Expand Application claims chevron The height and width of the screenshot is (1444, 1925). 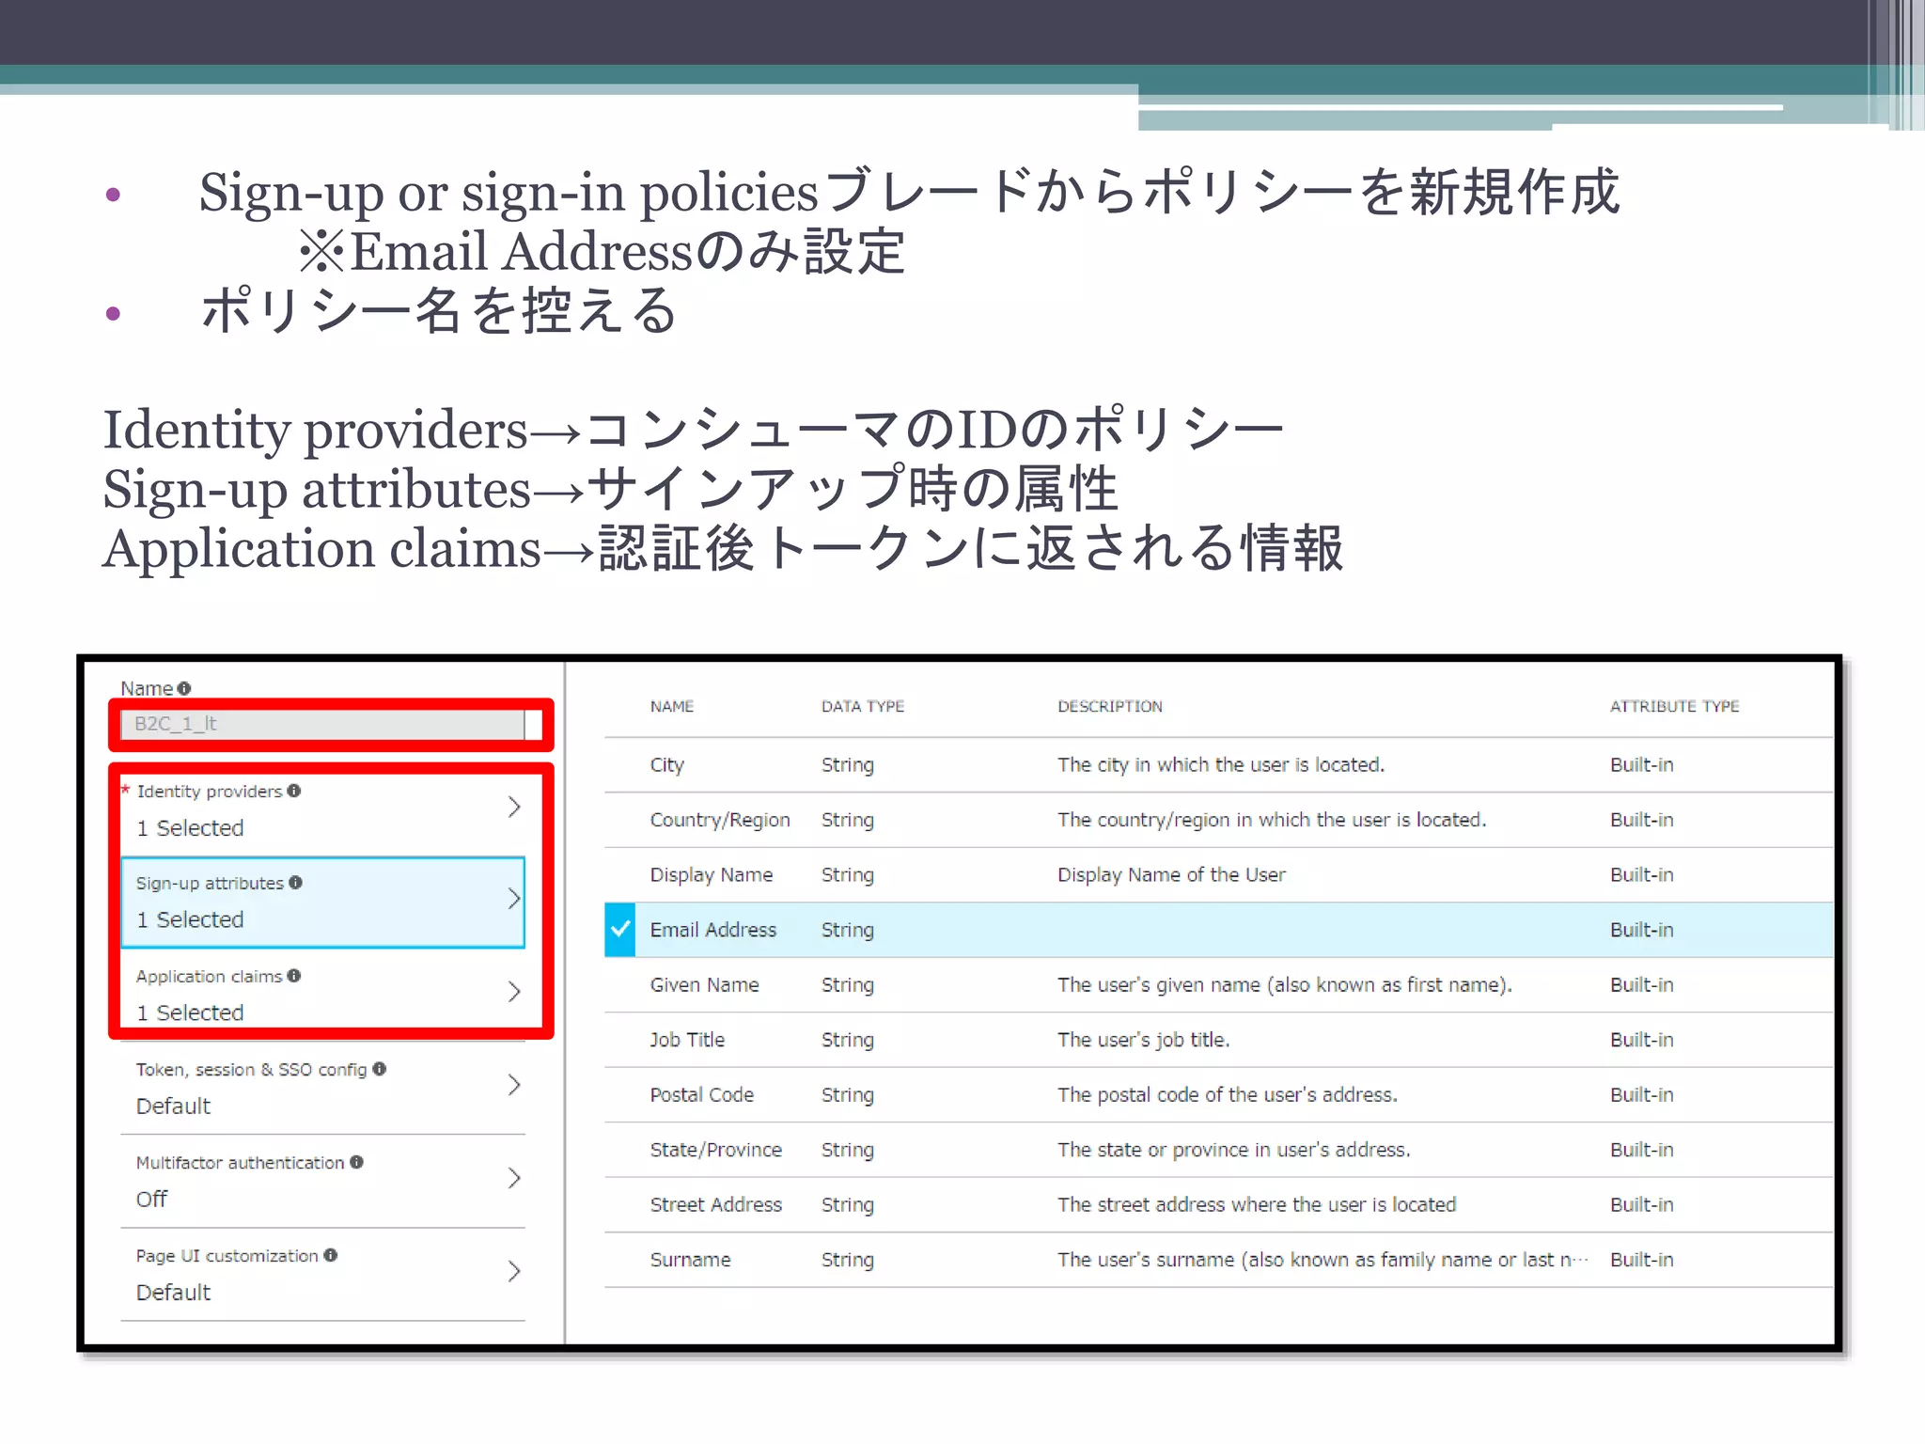[513, 992]
